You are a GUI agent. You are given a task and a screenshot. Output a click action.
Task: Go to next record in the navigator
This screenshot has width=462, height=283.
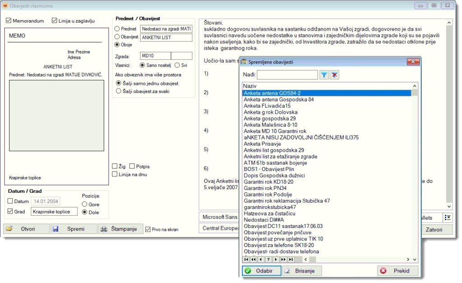click(x=276, y=260)
